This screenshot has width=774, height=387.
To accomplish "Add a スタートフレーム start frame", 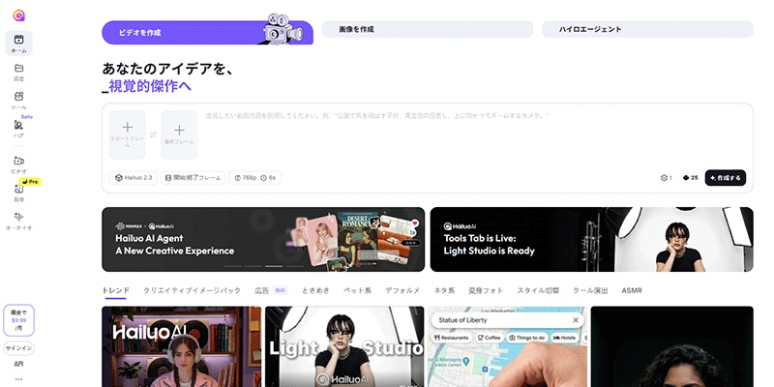I will click(x=128, y=134).
